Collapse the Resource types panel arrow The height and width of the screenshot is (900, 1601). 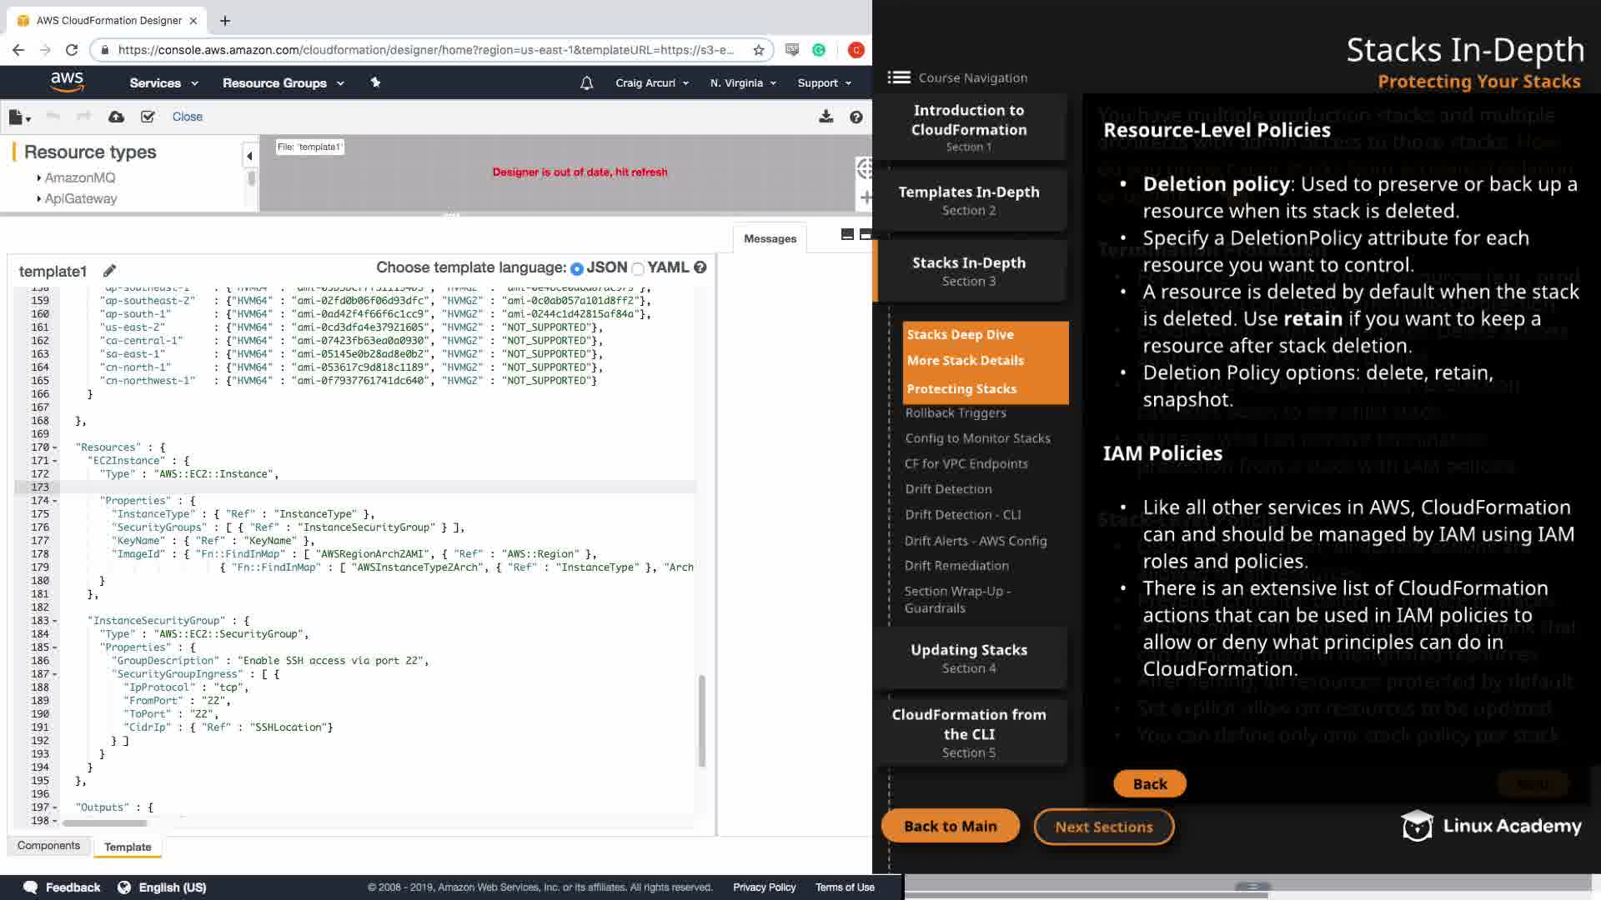click(248, 156)
